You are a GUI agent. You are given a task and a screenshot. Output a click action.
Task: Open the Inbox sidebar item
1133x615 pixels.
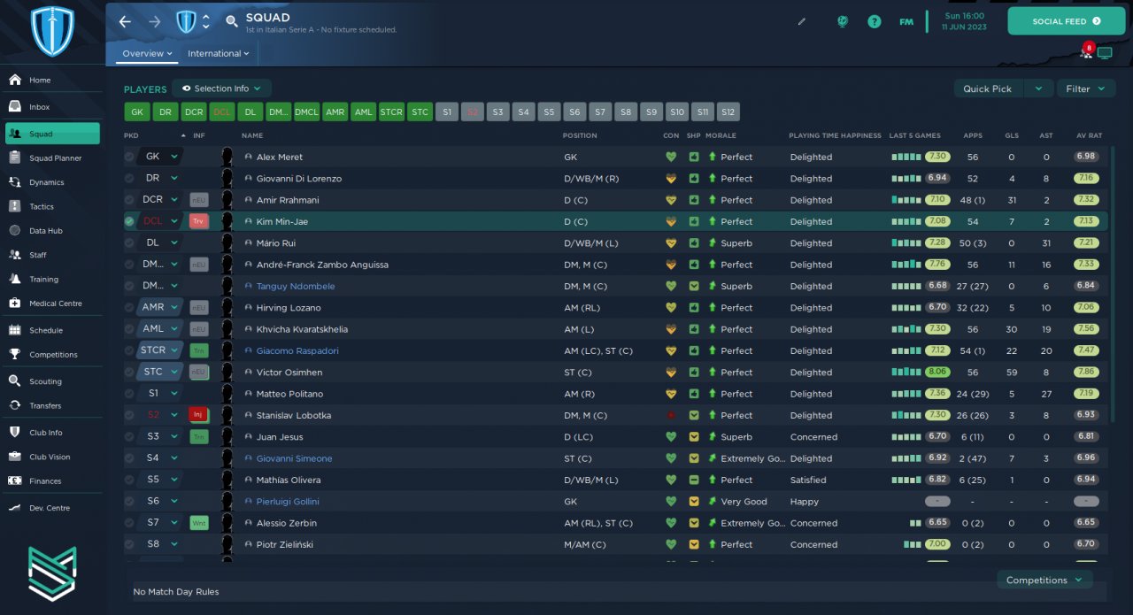[x=50, y=107]
